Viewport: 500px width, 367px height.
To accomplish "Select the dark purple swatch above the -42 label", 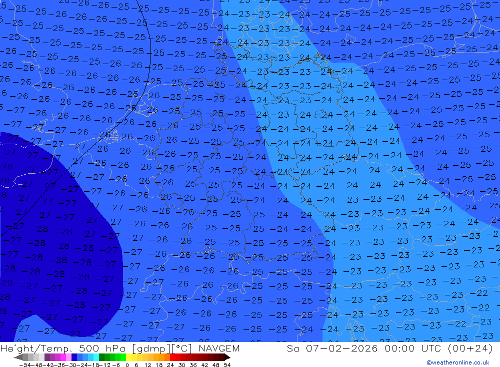I will 47,357.
